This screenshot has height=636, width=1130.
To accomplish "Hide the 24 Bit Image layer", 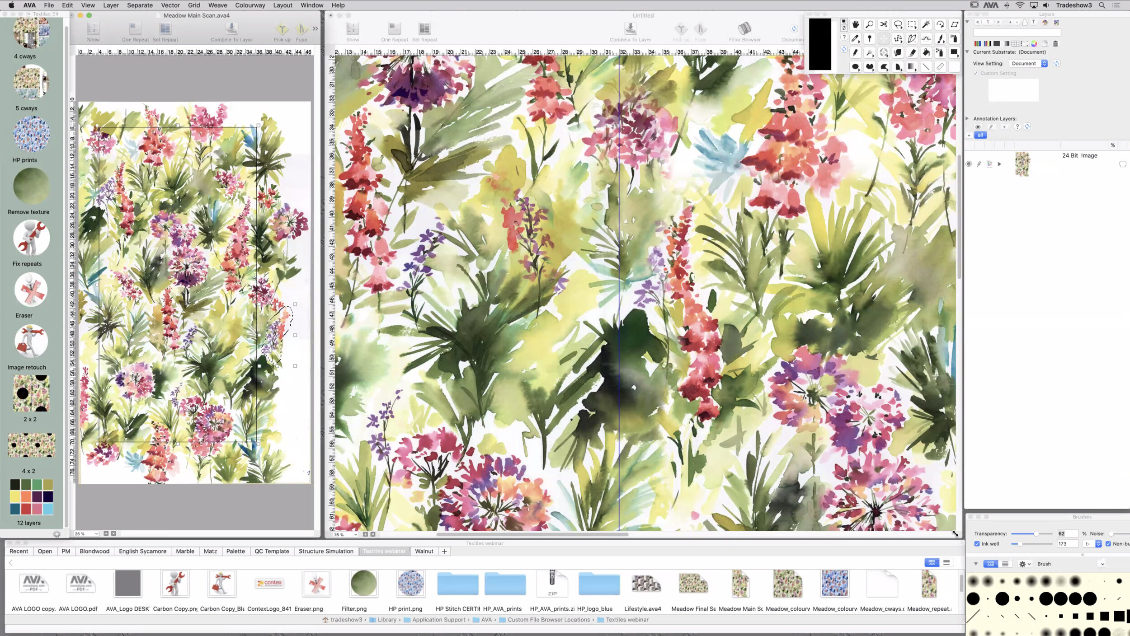I will (x=969, y=164).
